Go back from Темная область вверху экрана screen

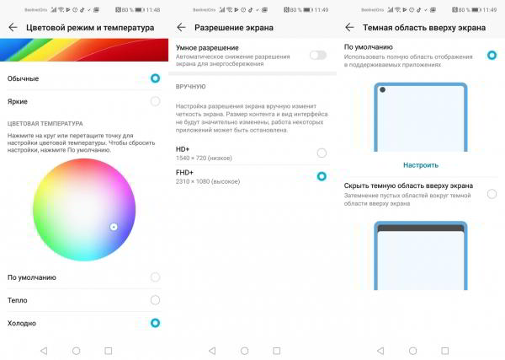(349, 28)
